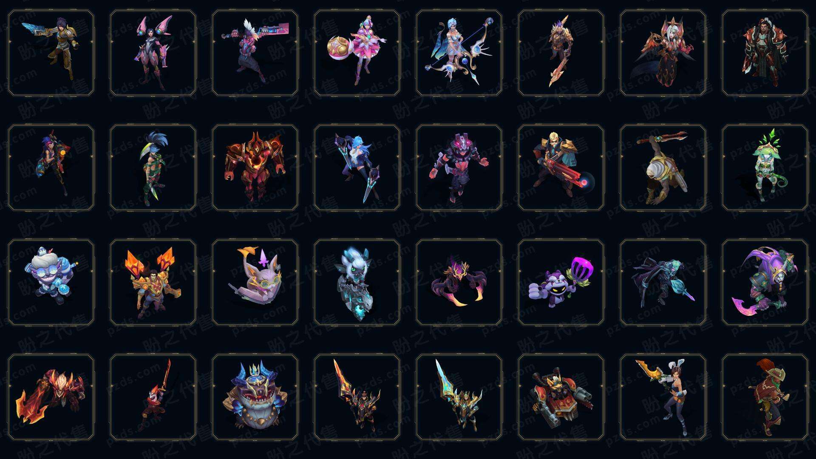Click the pink winged gunner girl

tap(153, 53)
